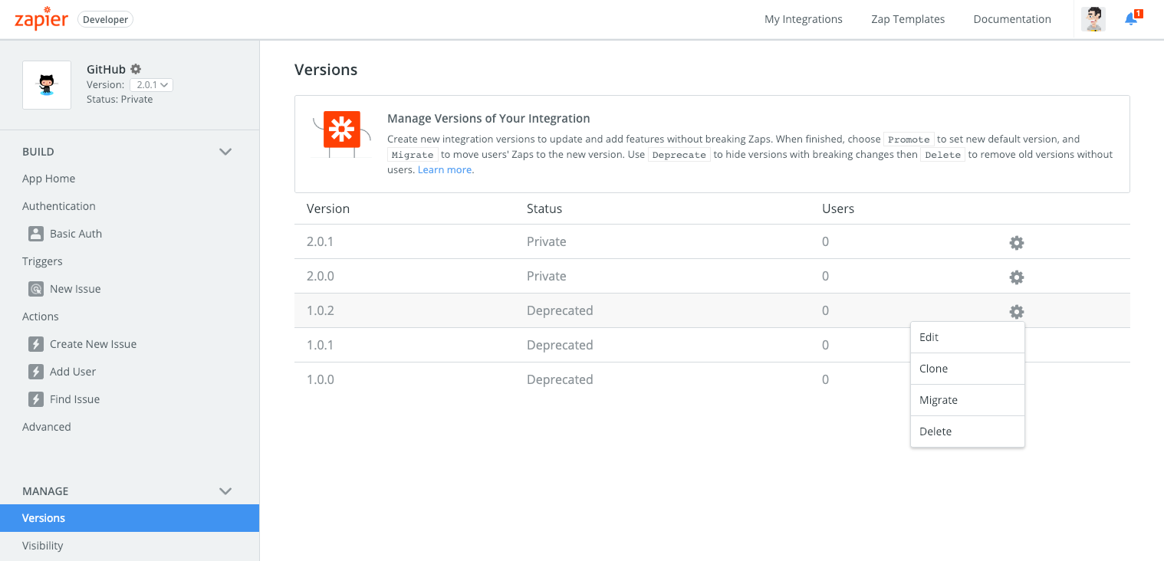Open Authentication in sidebar
This screenshot has width=1164, height=561.
[x=59, y=206]
